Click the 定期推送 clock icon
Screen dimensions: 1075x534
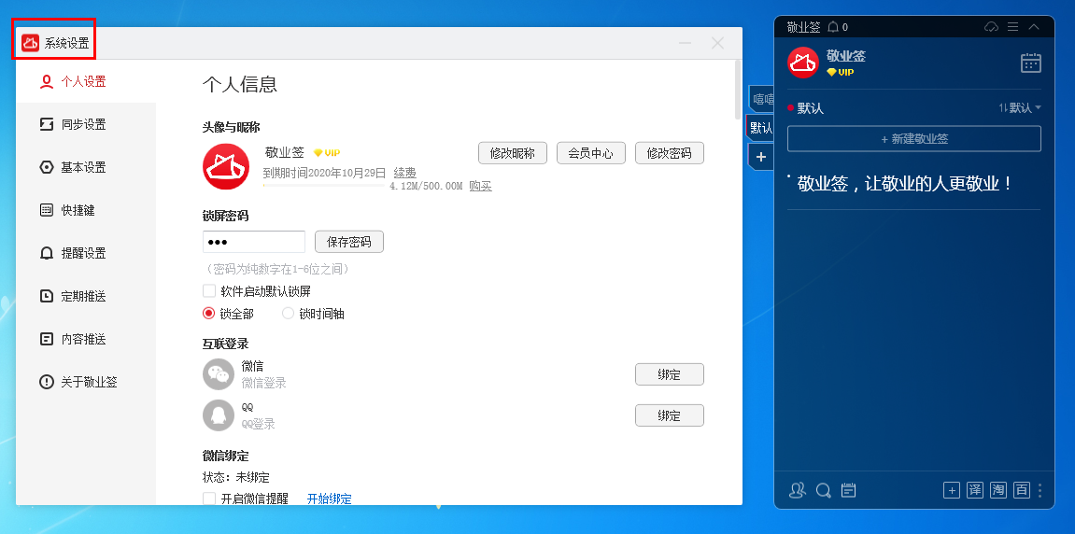(47, 296)
